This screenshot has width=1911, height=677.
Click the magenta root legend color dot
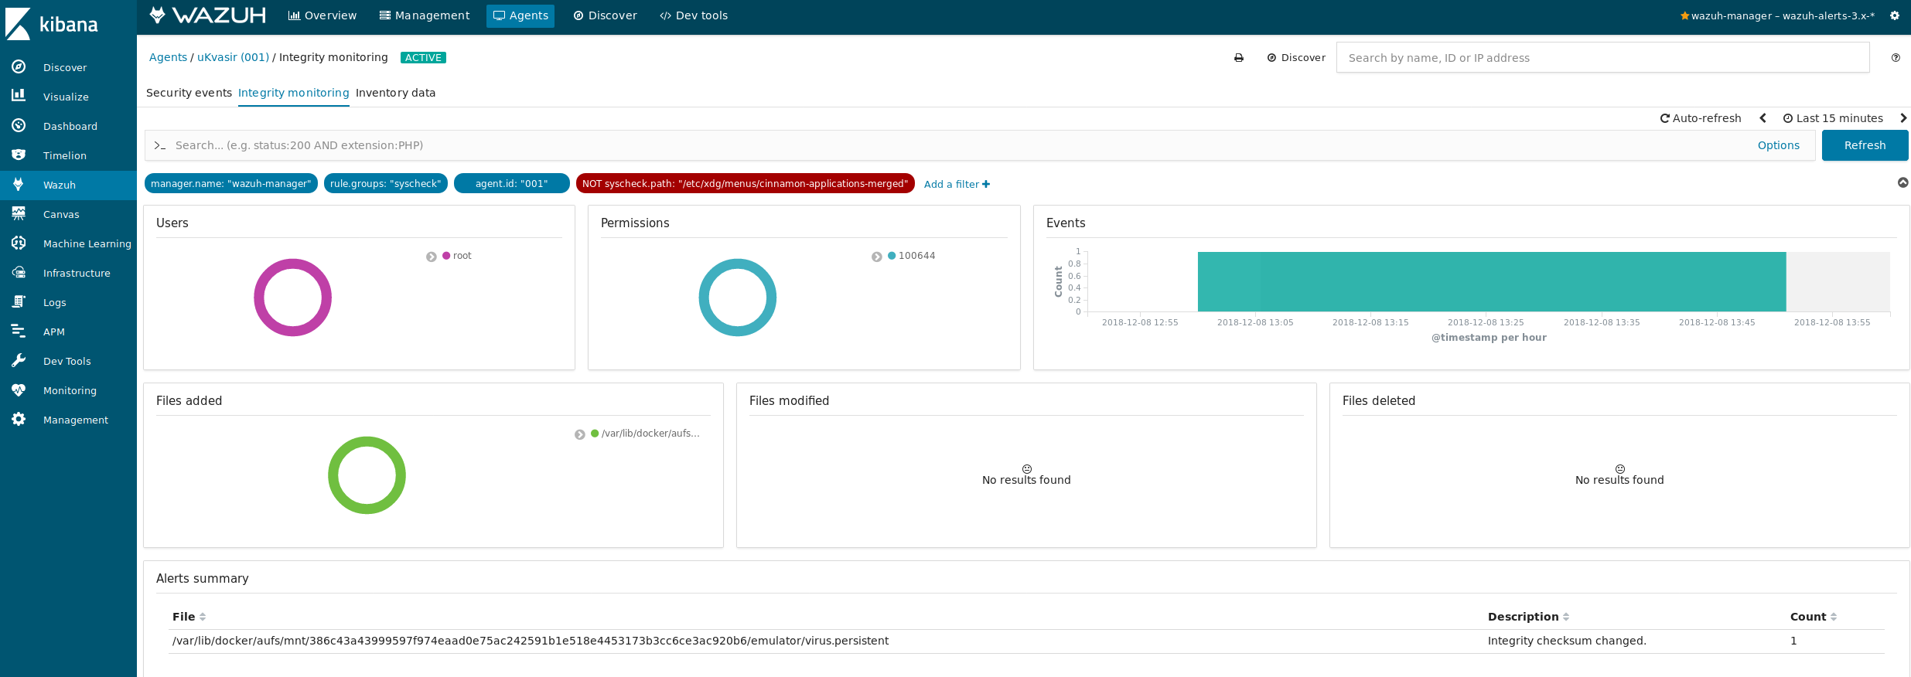coord(446,256)
